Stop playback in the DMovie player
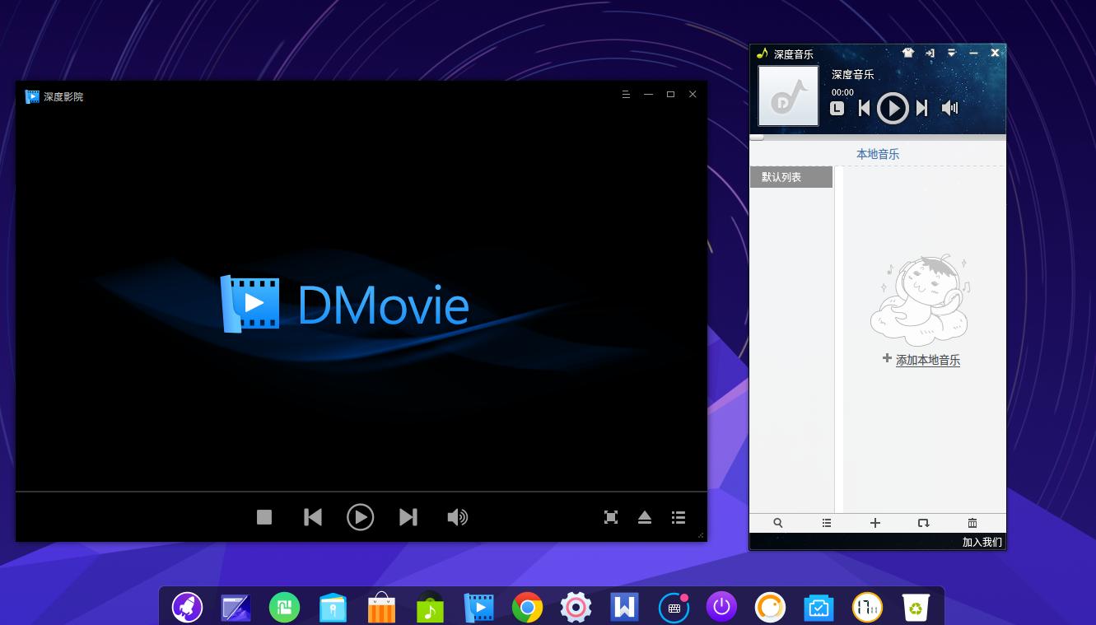Viewport: 1096px width, 625px height. pyautogui.click(x=264, y=517)
